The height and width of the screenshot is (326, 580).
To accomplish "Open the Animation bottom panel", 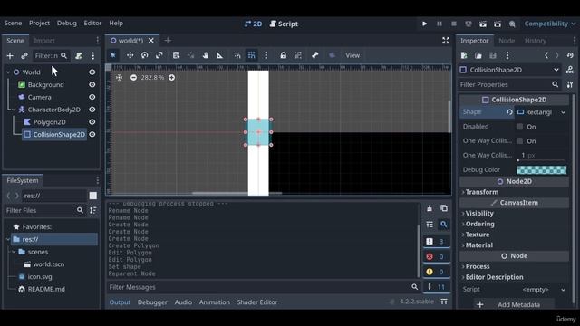I will coord(214,302).
